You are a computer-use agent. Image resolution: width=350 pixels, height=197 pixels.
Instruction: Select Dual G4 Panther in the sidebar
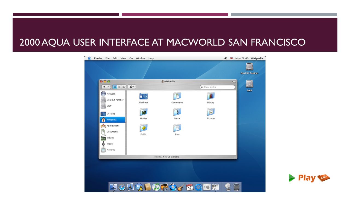pyautogui.click(x=112, y=100)
